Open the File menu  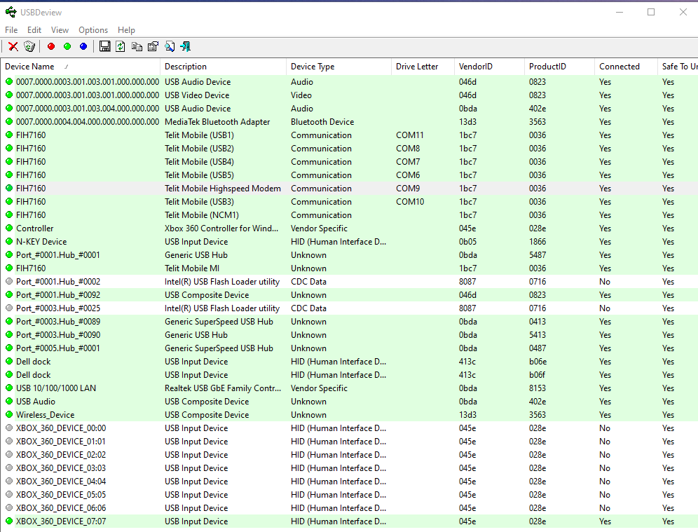(11, 30)
